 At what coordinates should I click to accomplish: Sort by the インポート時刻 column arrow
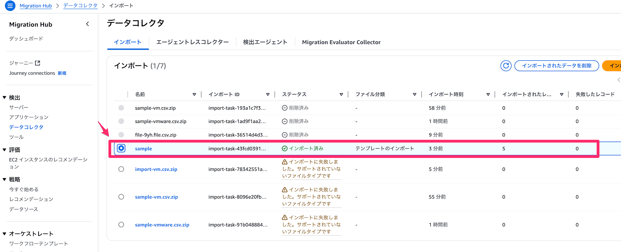click(x=488, y=94)
